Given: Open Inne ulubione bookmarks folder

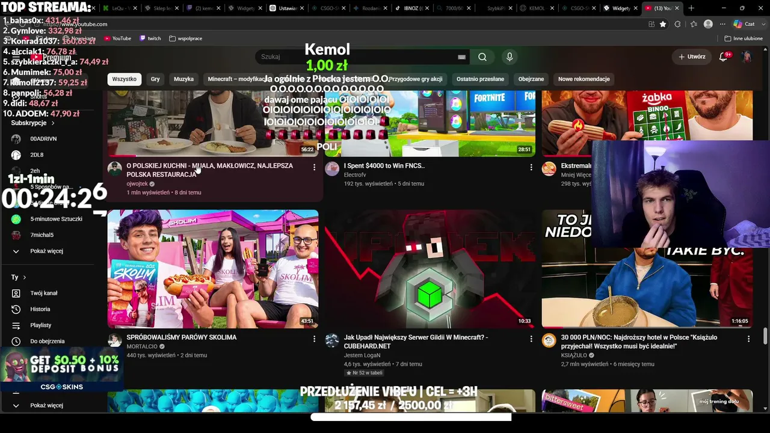Looking at the screenshot, I should tap(744, 38).
